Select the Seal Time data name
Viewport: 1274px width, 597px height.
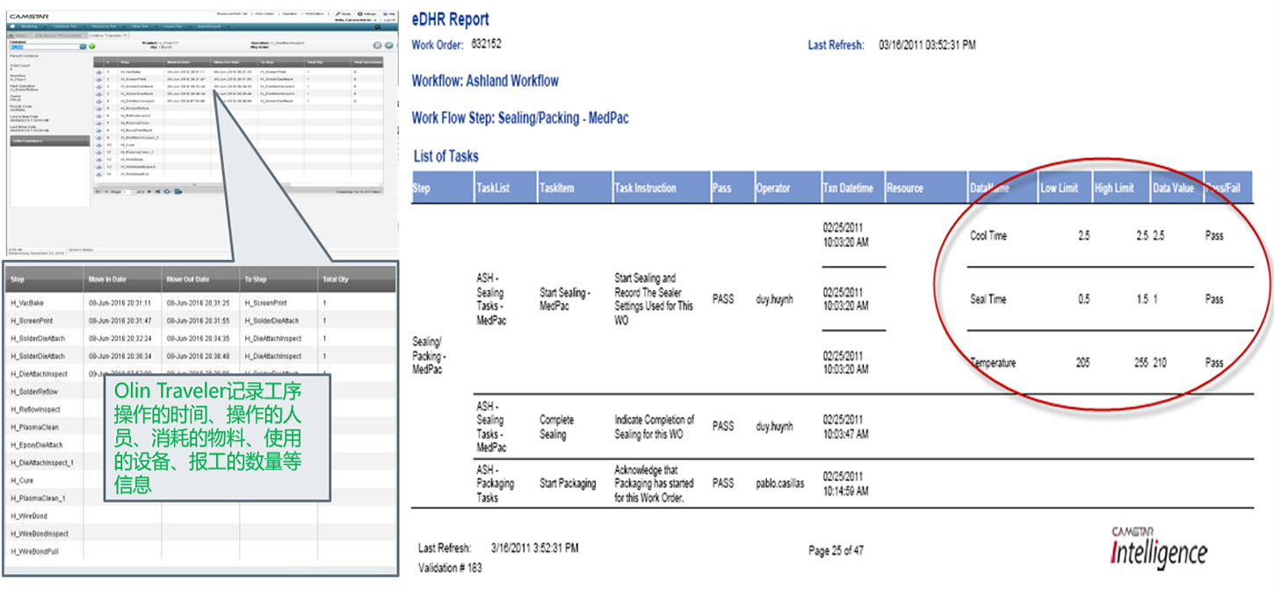coord(988,299)
